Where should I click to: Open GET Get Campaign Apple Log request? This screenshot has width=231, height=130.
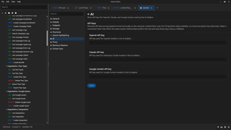coord(19,44)
